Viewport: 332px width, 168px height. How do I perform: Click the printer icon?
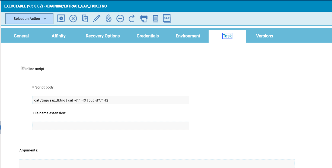tap(144, 18)
